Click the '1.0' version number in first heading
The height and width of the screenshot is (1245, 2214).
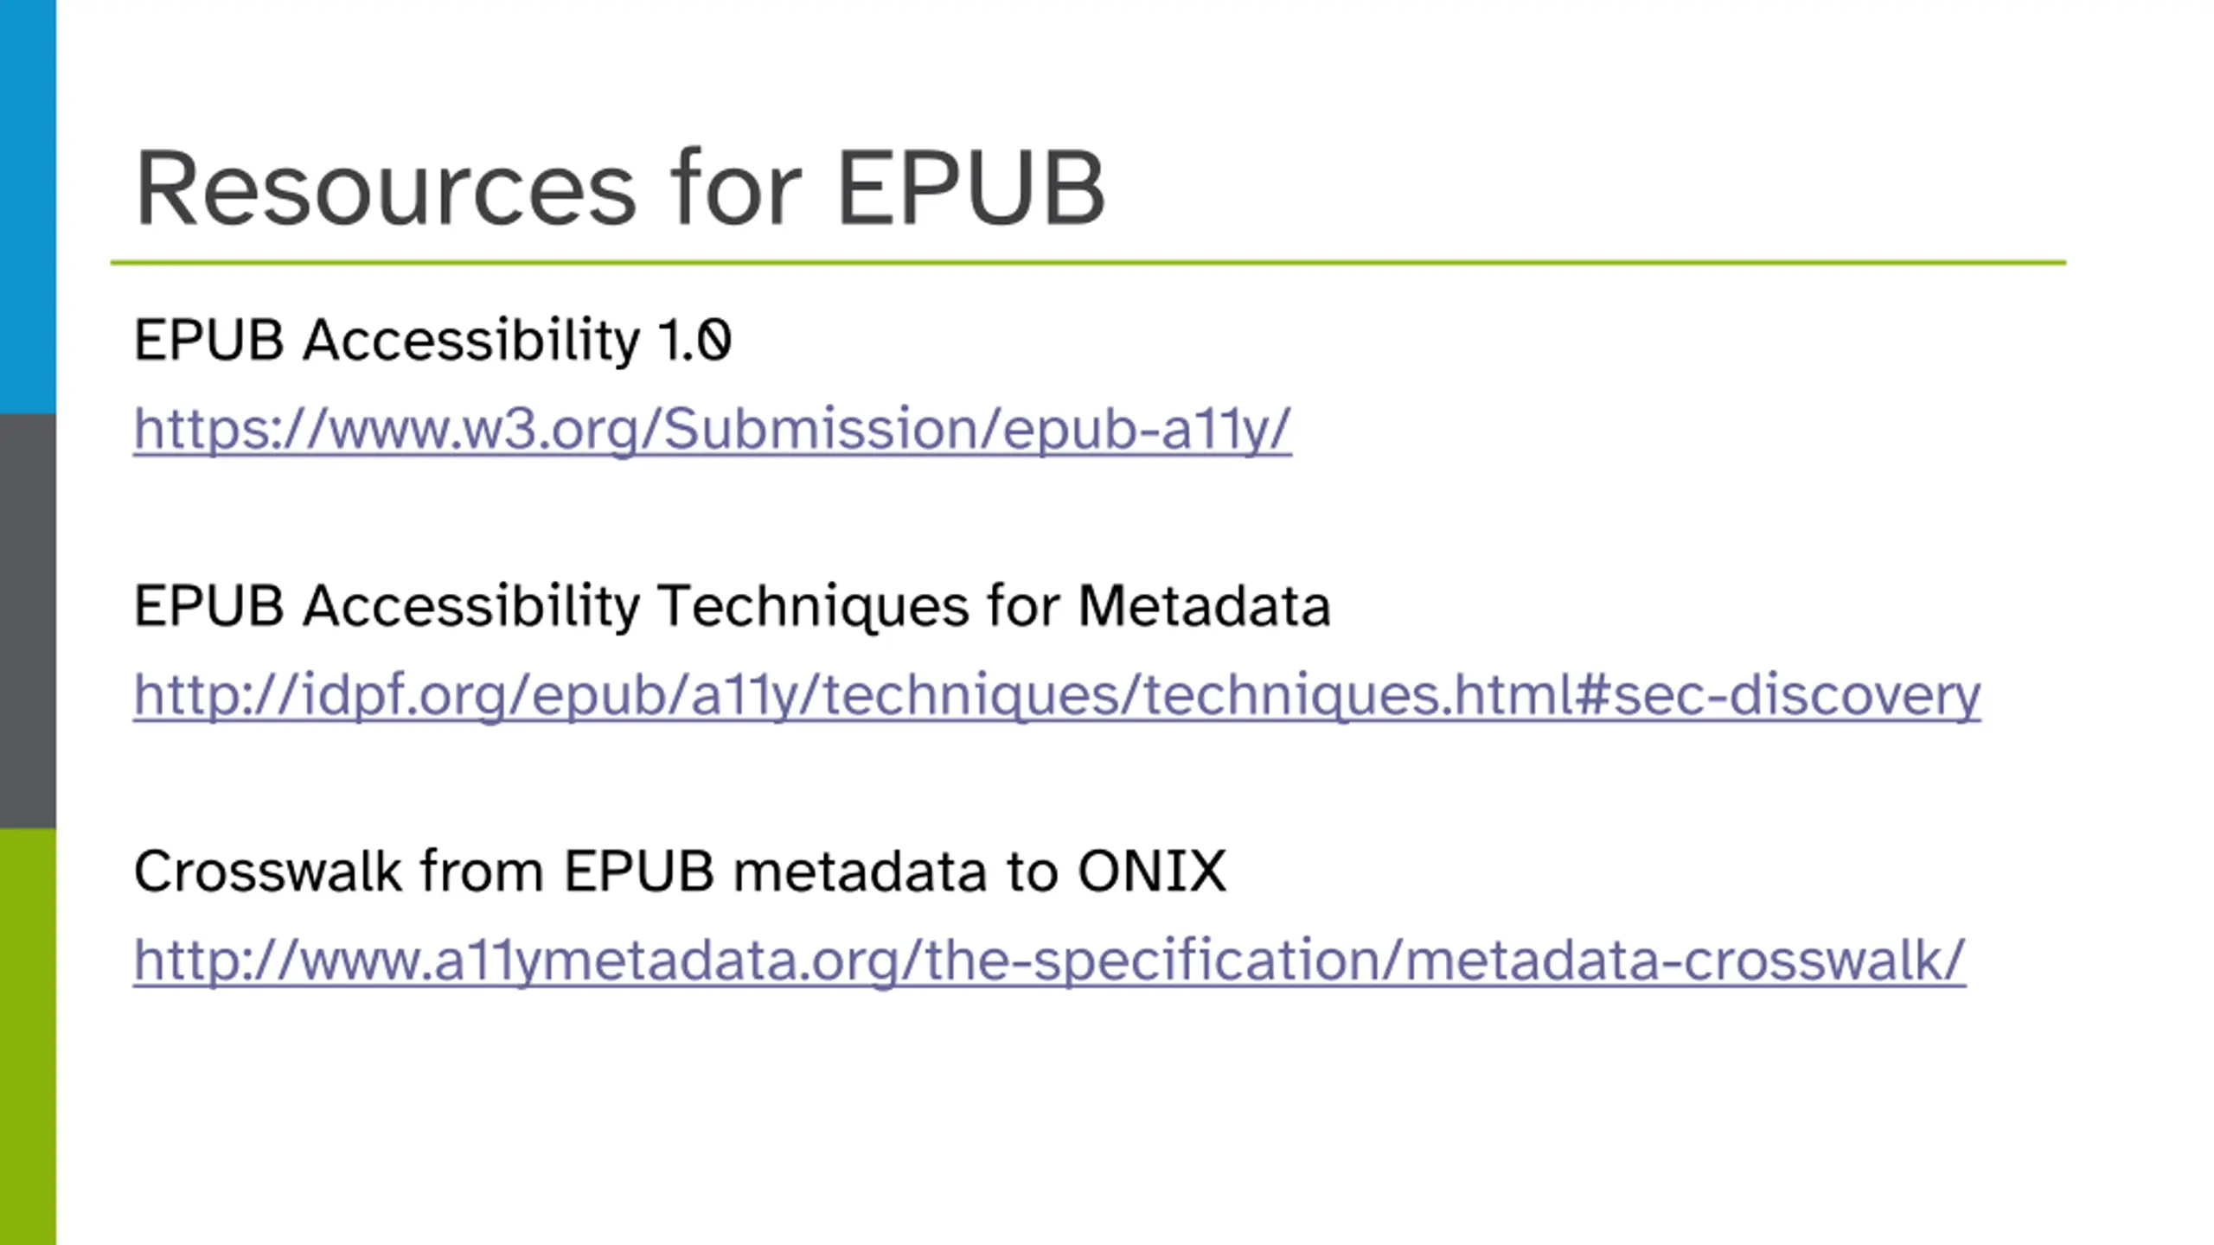coord(694,339)
